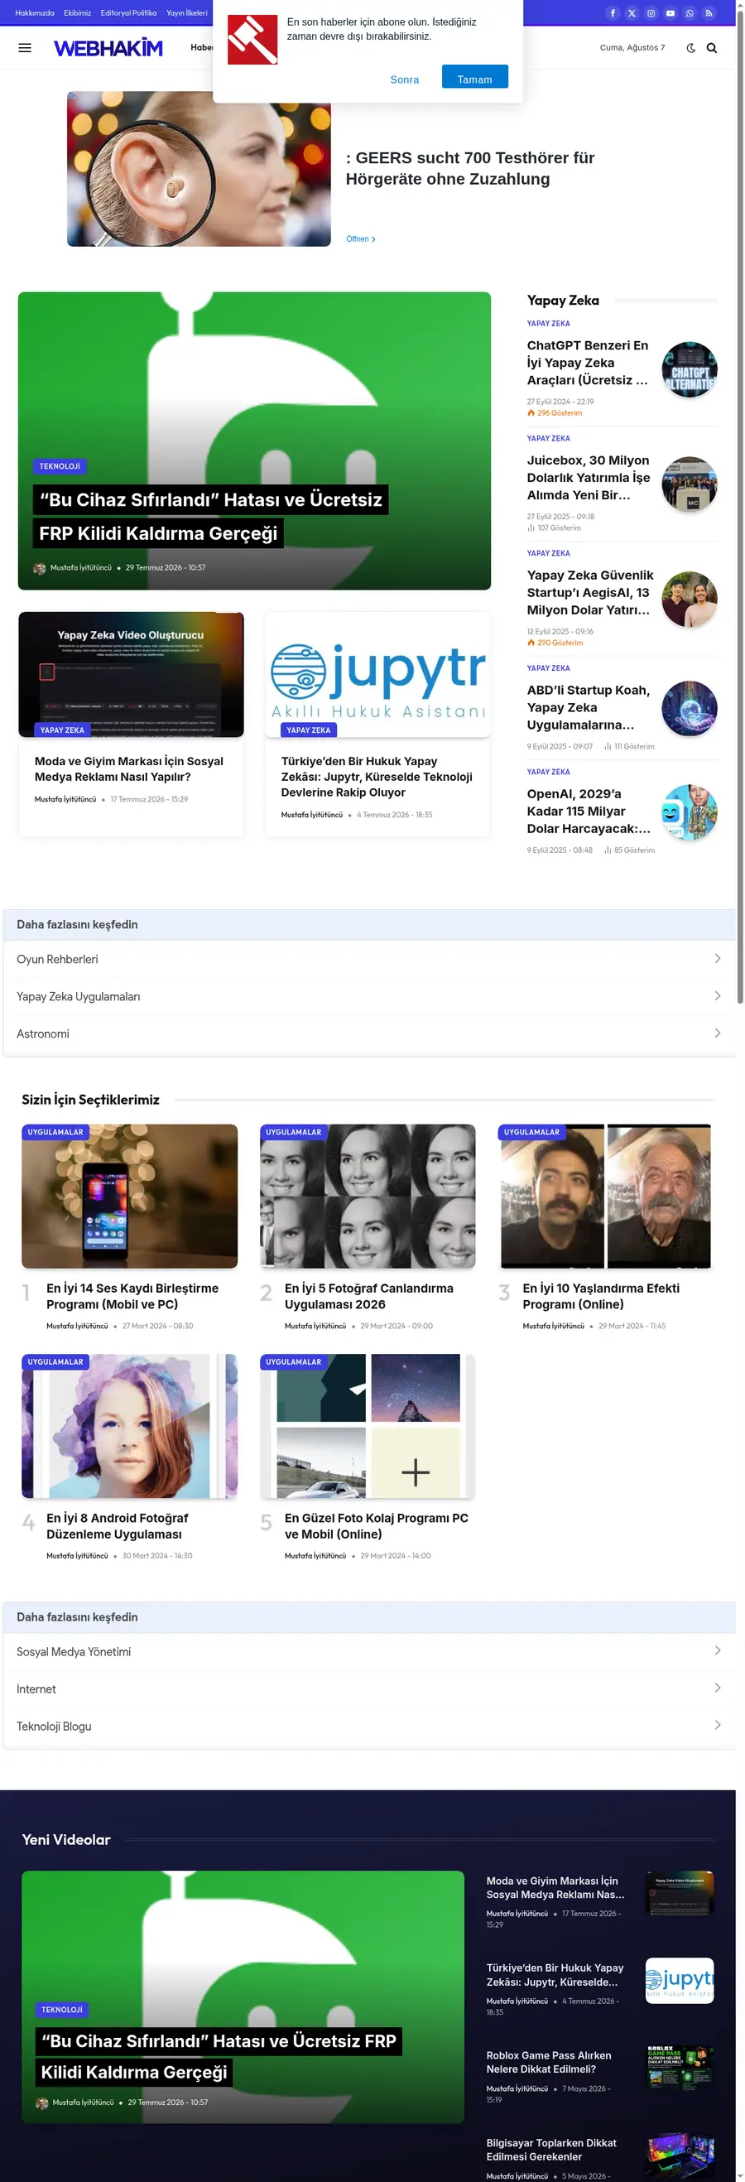Open the hamburger menu
This screenshot has width=745, height=2182.
25,48
